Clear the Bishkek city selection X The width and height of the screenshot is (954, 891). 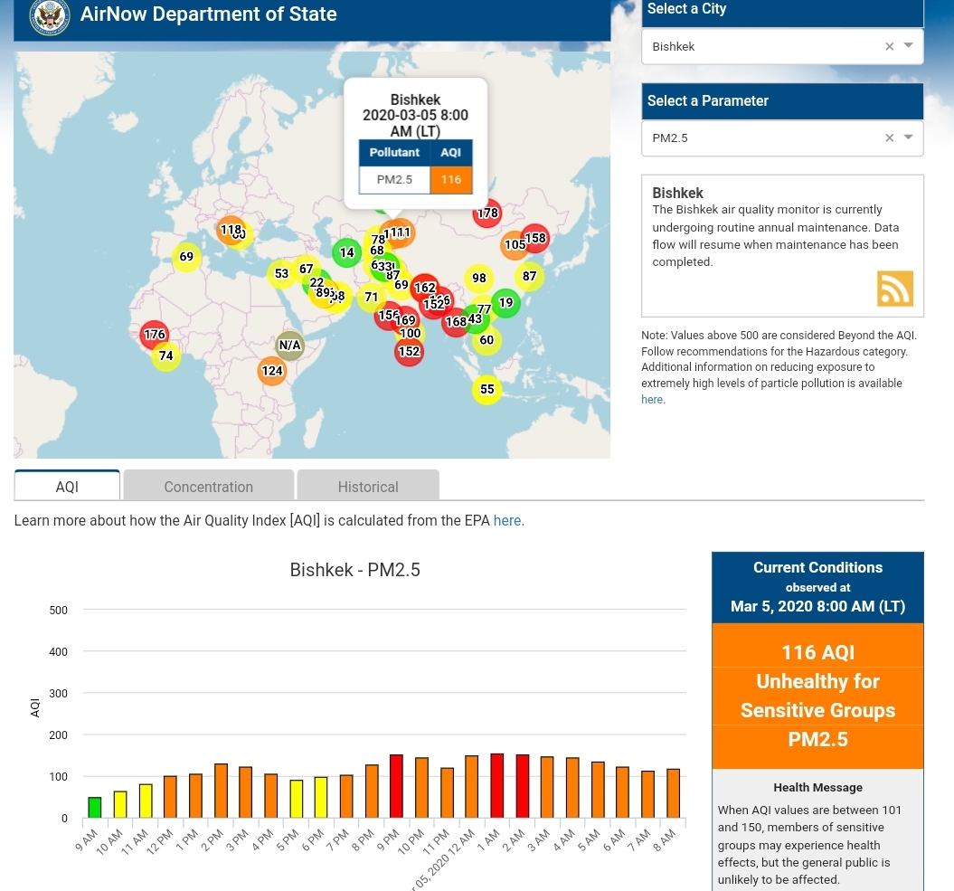coord(889,47)
